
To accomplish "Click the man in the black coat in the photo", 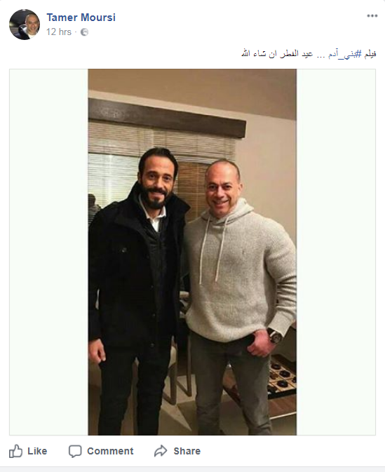I will point(135,286).
